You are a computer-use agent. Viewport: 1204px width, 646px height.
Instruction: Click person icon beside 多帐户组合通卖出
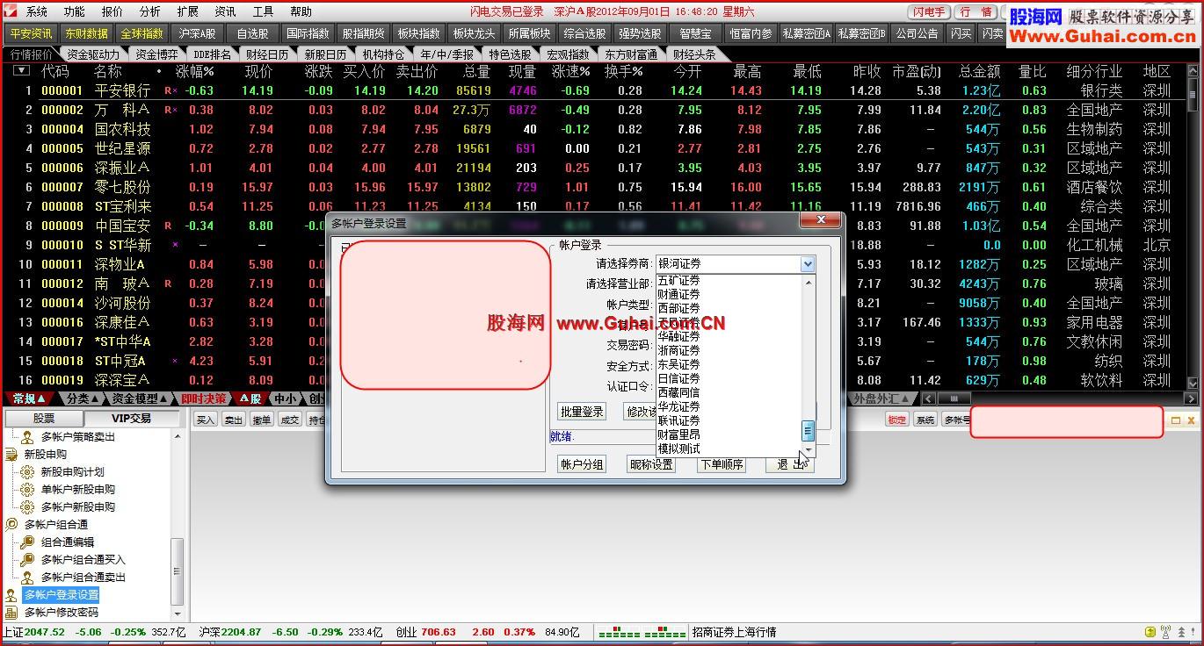pos(27,577)
